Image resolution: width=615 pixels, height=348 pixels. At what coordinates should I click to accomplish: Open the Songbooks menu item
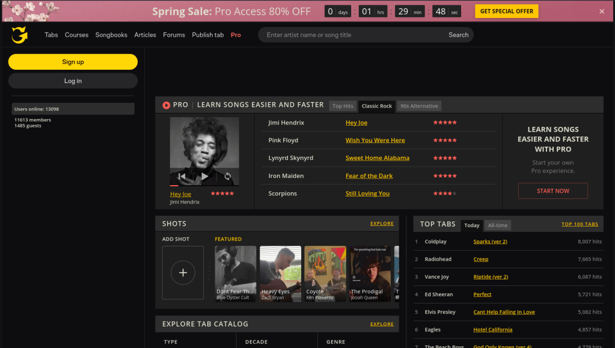[111, 35]
